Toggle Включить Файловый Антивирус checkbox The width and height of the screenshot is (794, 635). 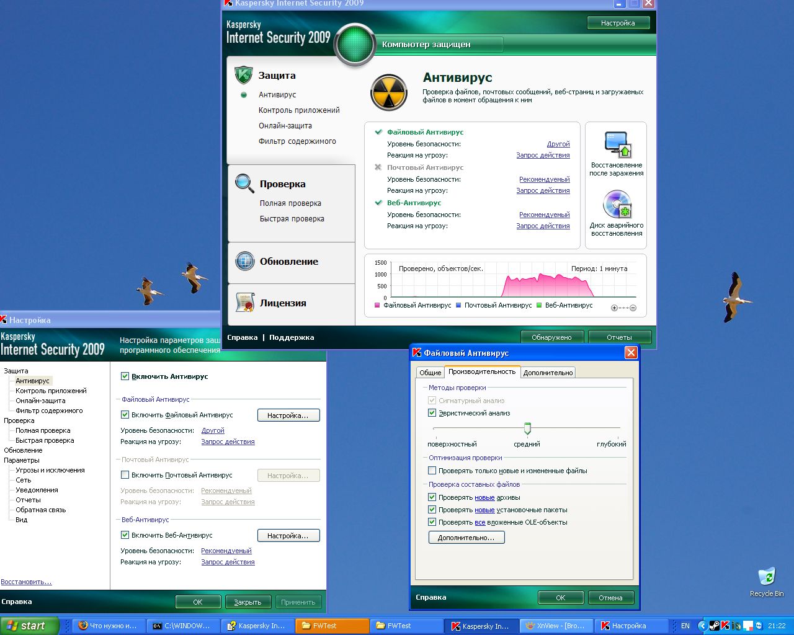(125, 415)
